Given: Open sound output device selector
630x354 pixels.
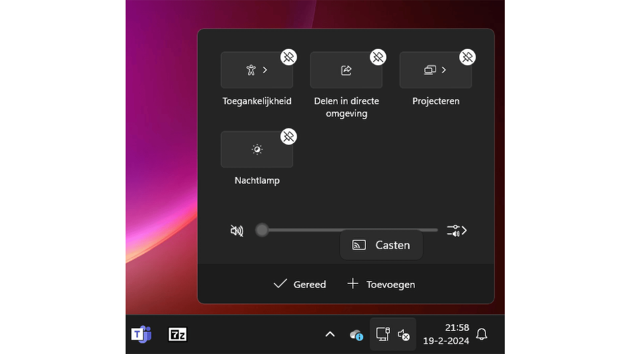Looking at the screenshot, I should click(x=457, y=231).
